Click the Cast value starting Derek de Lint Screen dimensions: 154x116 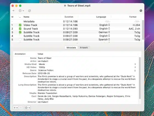[x=84, y=97]
